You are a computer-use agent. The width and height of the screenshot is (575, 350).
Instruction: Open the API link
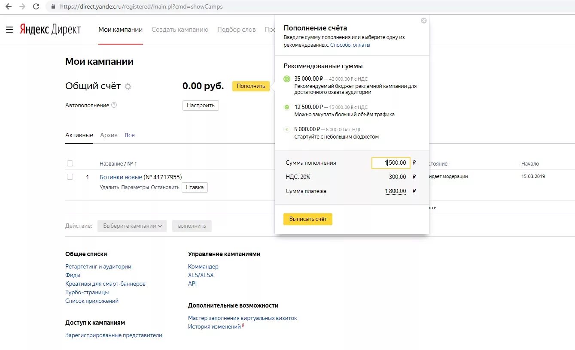tap(192, 284)
